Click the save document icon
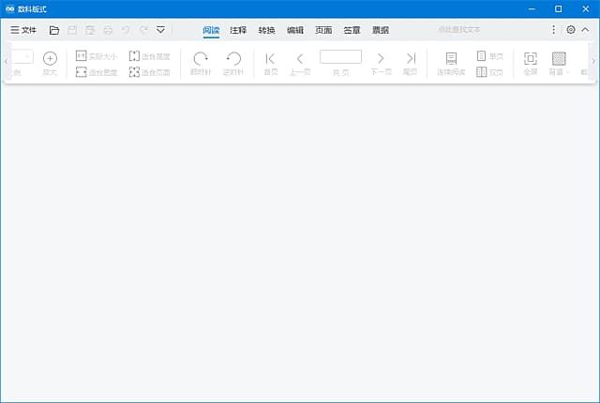600x403 pixels. [72, 30]
